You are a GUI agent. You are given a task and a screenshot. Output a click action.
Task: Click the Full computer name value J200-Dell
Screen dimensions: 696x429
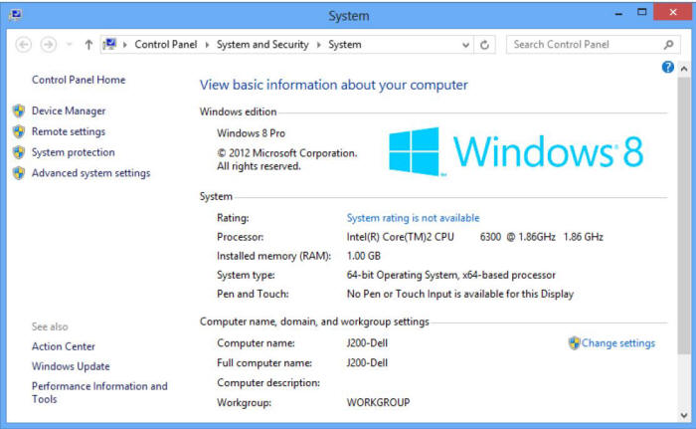(x=367, y=362)
